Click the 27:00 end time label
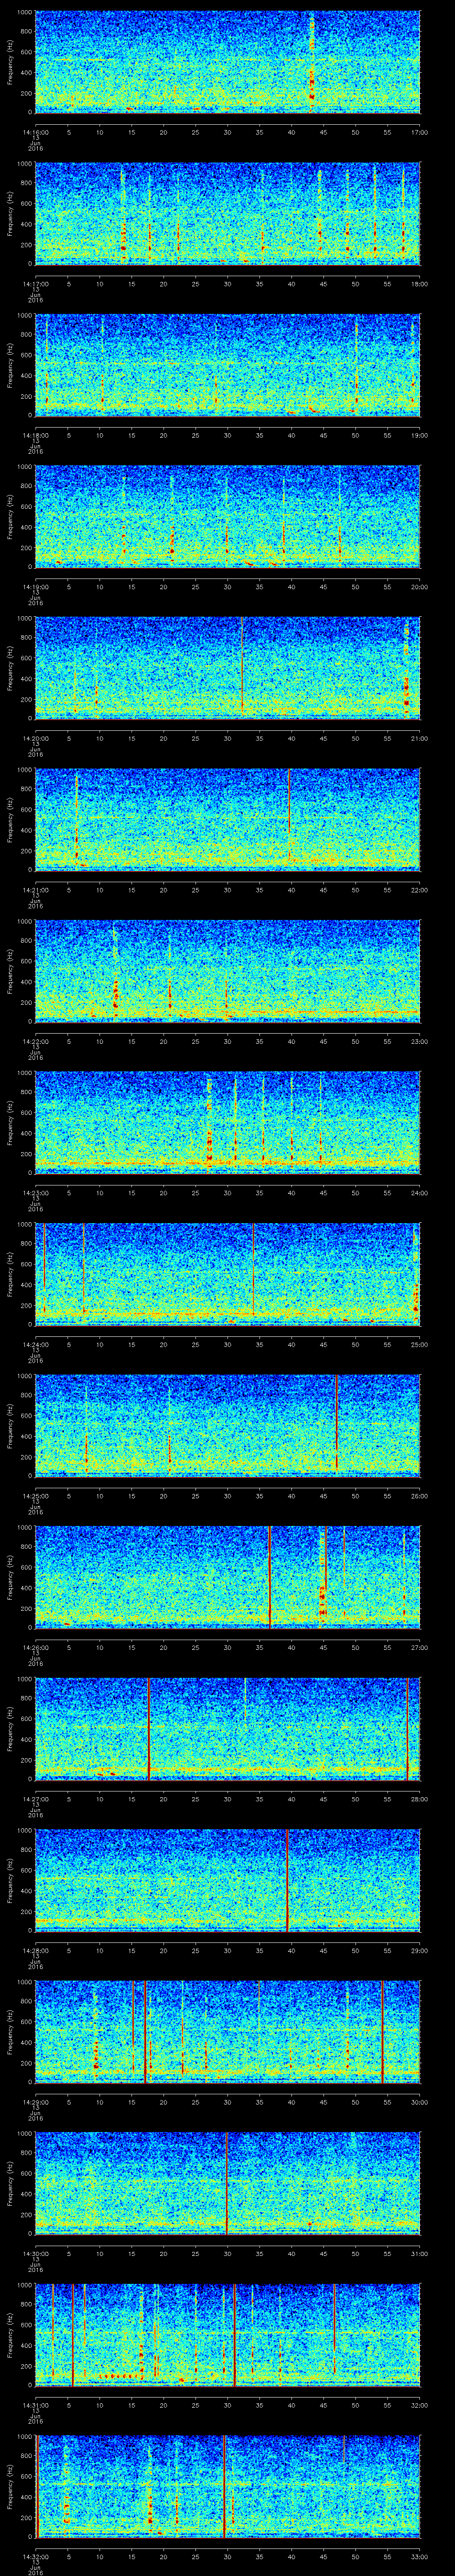 [419, 1647]
